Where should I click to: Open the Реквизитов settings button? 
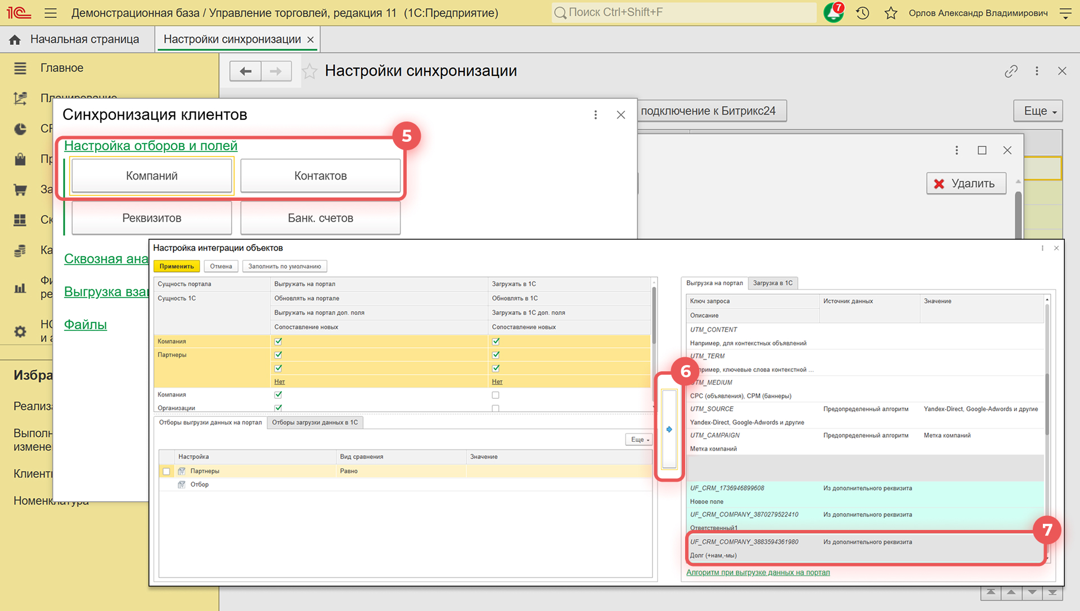point(152,218)
